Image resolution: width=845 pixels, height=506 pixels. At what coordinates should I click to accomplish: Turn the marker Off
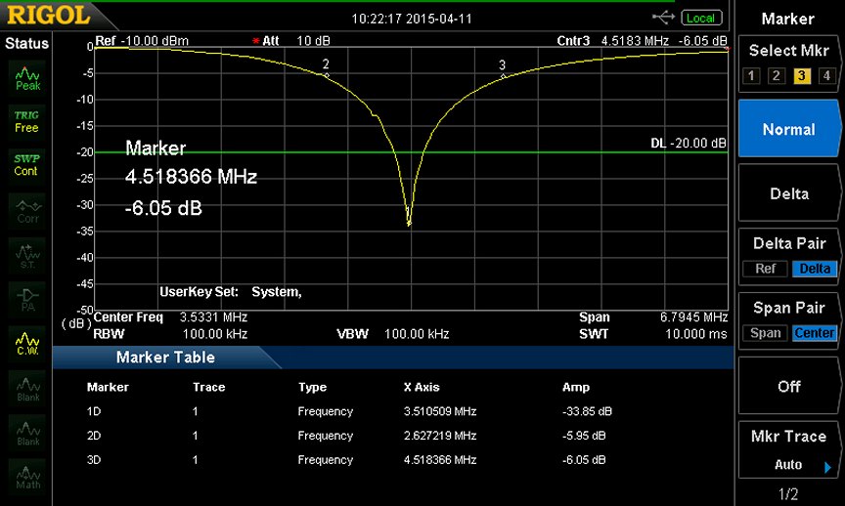[x=788, y=387]
